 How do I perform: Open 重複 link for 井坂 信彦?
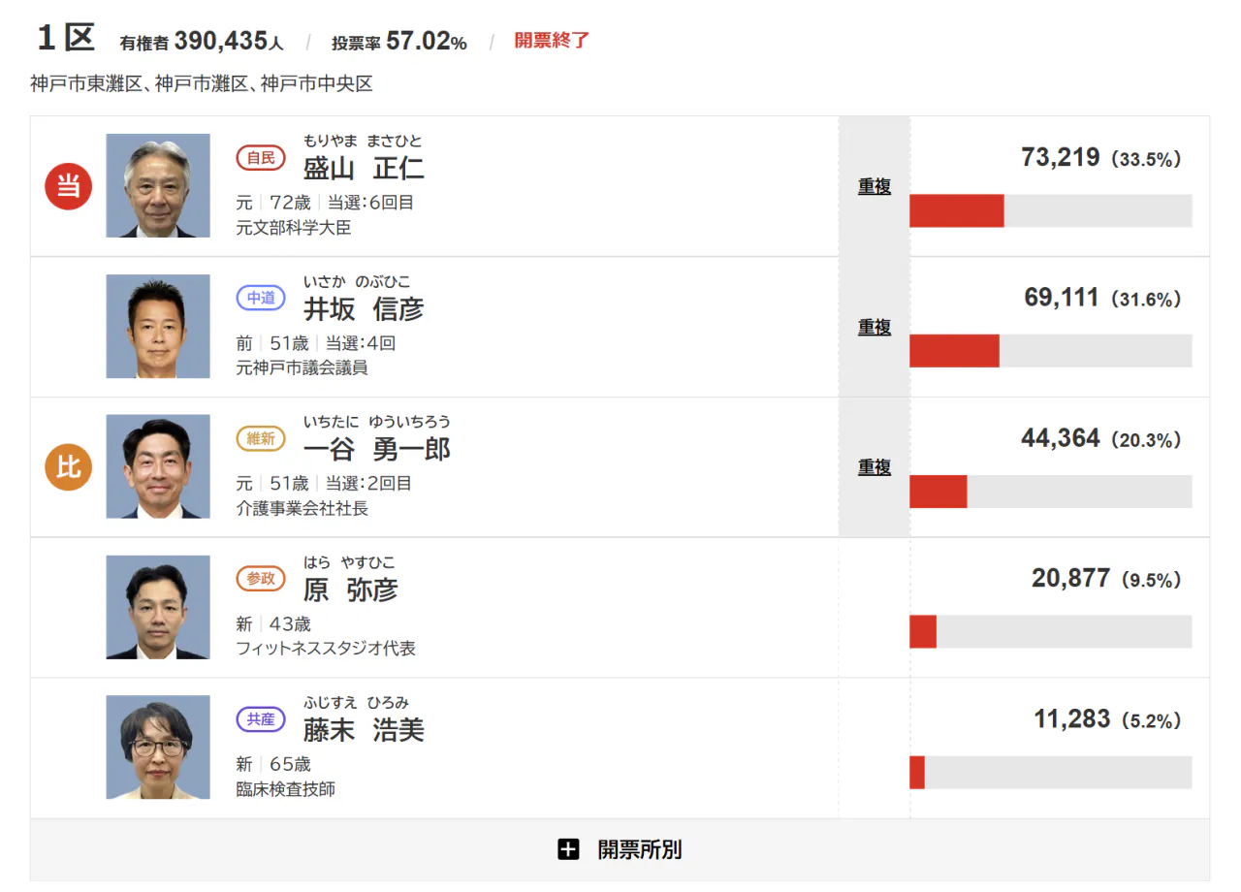pyautogui.click(x=874, y=328)
